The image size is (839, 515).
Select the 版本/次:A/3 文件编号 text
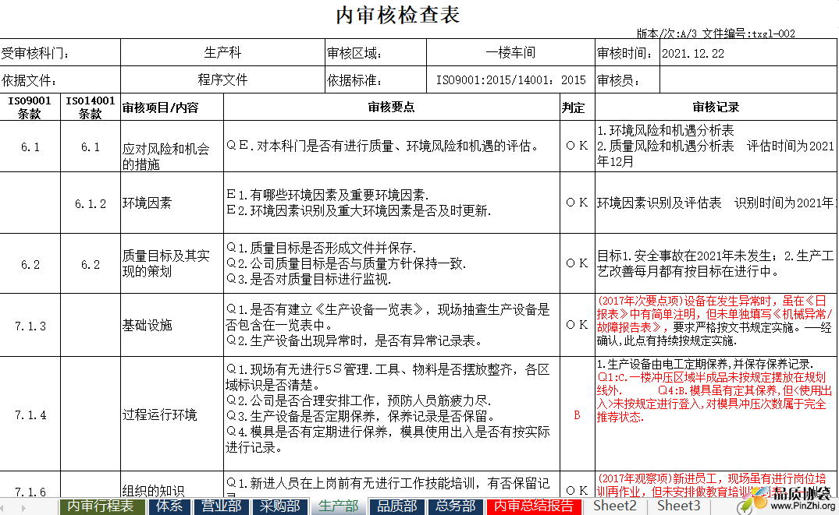716,34
